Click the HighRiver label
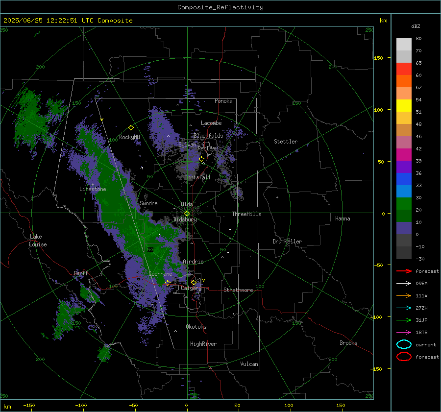The image size is (441, 412). coord(203,344)
